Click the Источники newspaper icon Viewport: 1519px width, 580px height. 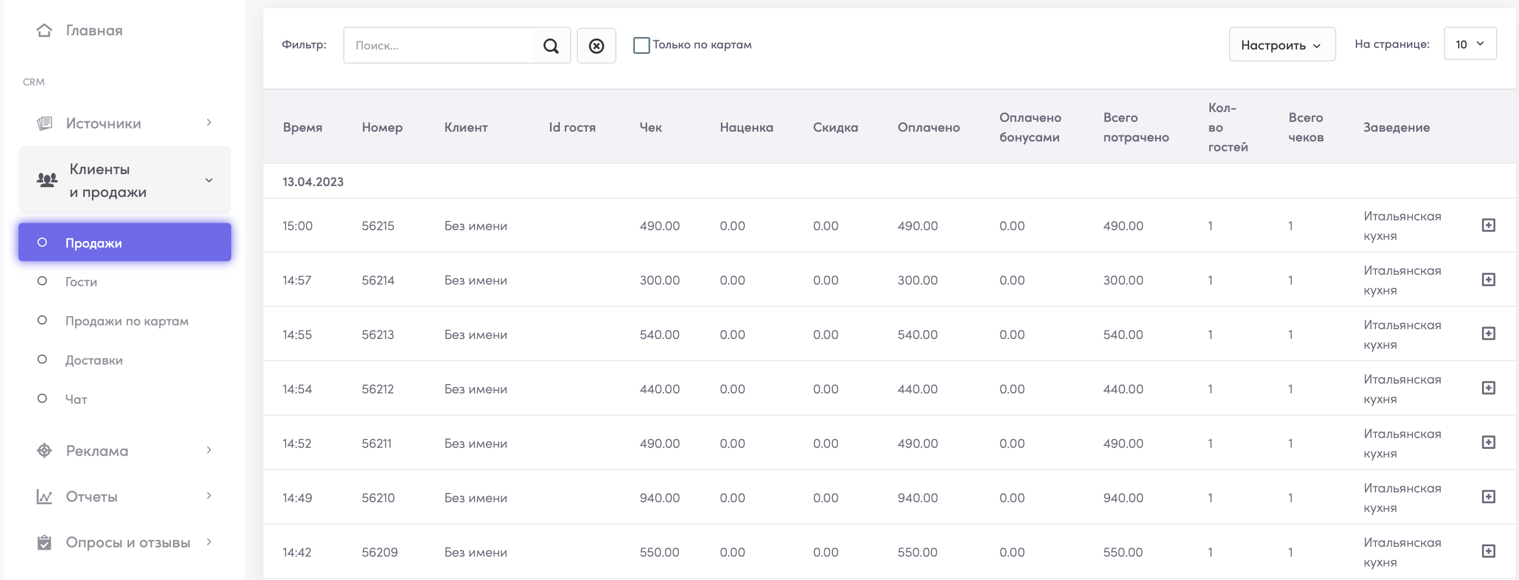click(x=44, y=123)
